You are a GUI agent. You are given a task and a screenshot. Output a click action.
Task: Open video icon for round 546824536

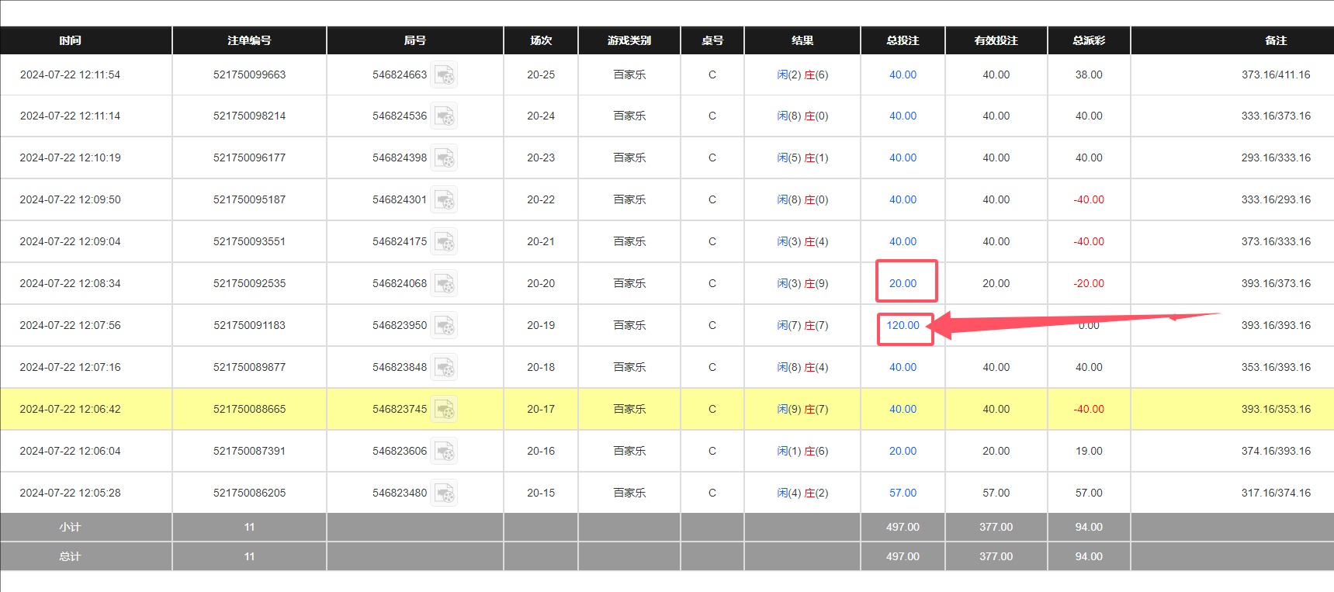point(444,116)
